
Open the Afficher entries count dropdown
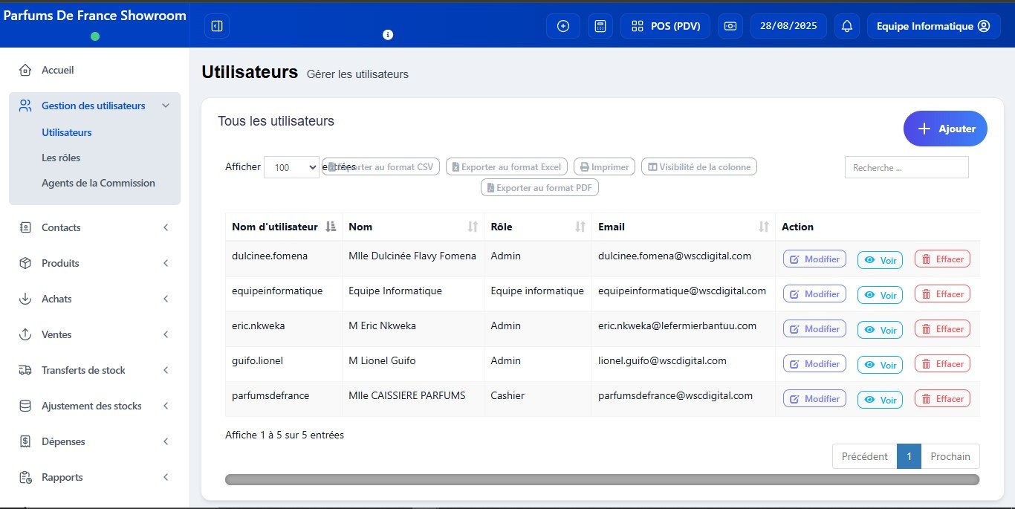click(x=291, y=167)
